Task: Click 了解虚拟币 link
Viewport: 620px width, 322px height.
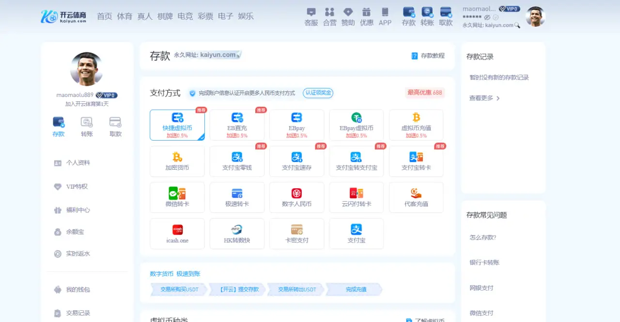Action: tap(425, 321)
